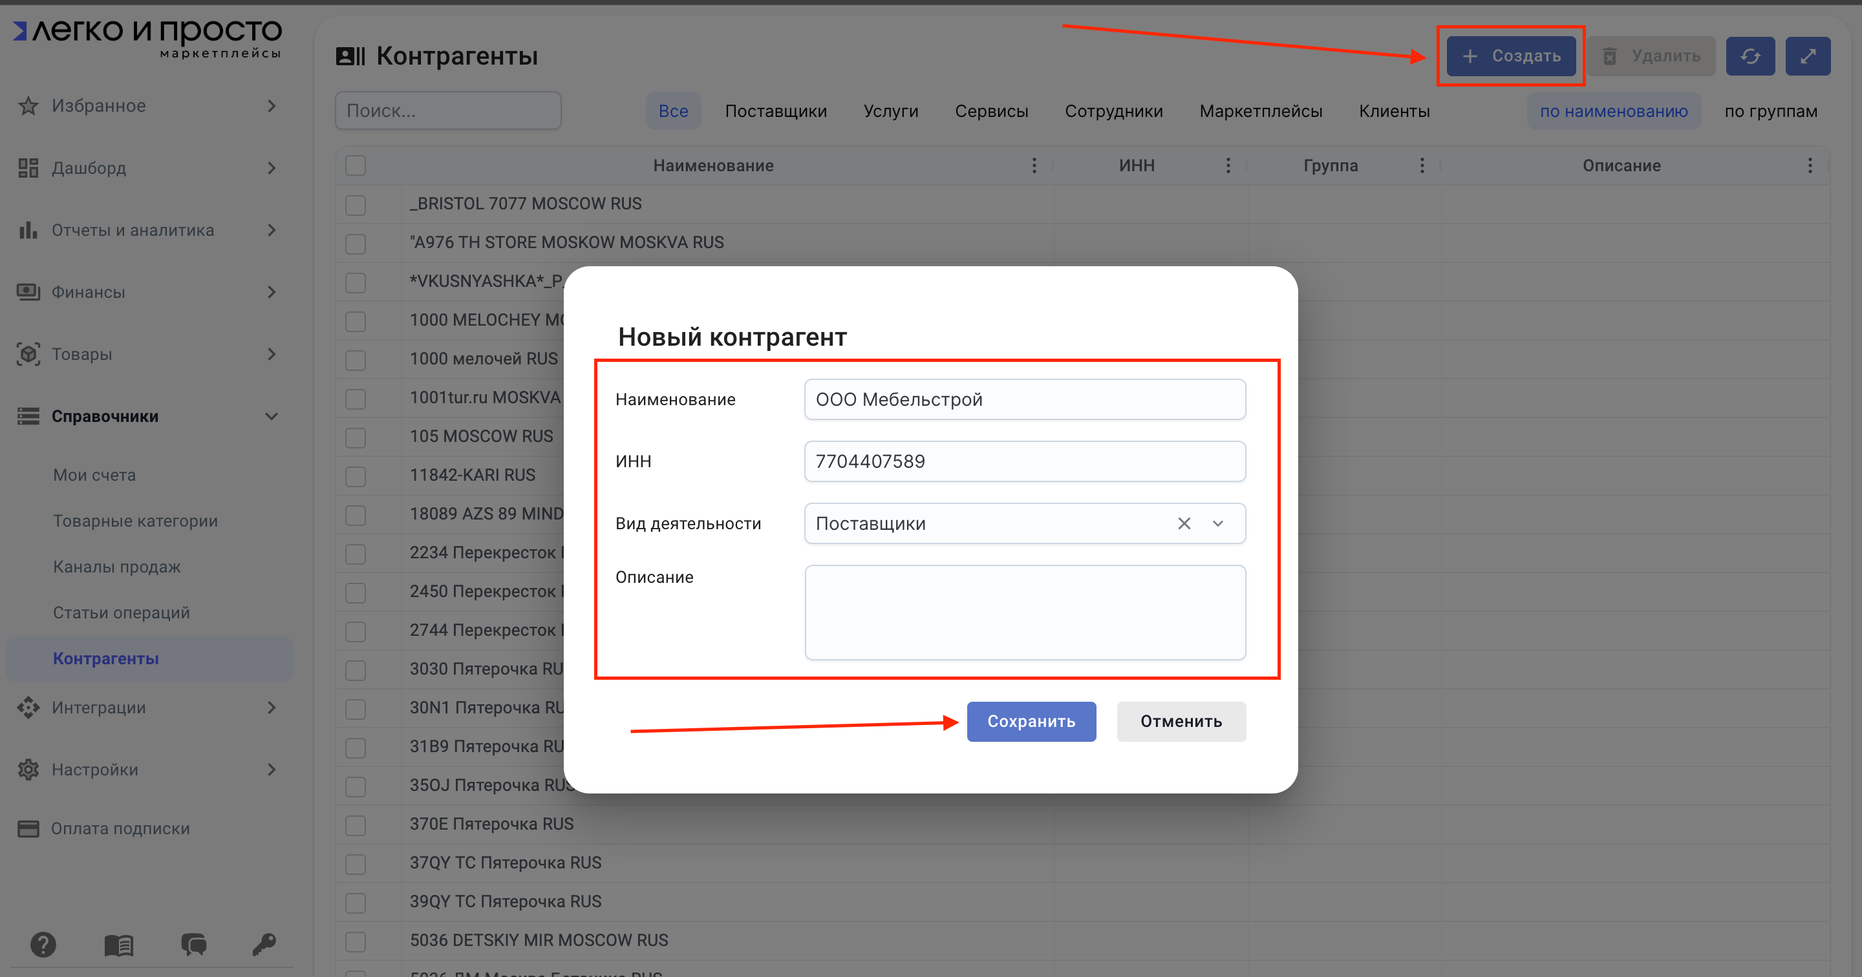The image size is (1862, 977).
Task: Clear the Поставщики selection with the X icon
Action: point(1183,523)
